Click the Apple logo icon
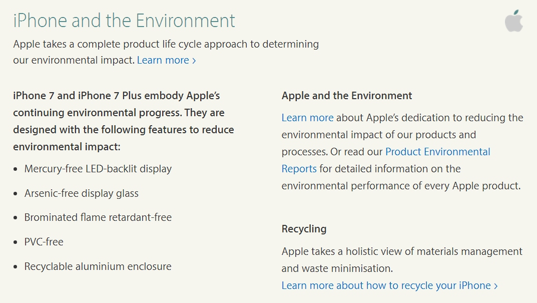537x303 pixels. coord(513,21)
